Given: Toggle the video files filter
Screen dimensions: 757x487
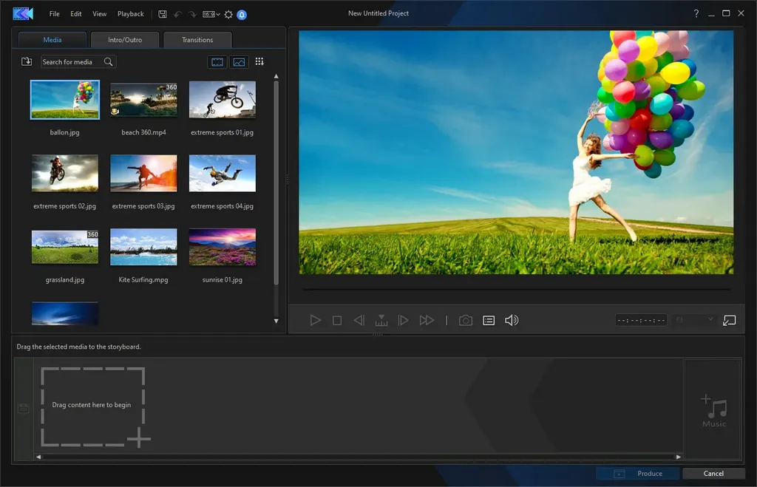Looking at the screenshot, I should 217,62.
